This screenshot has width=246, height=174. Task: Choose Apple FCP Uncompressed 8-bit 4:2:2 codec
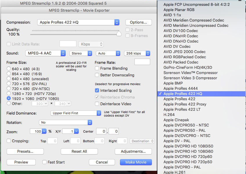click(x=202, y=5)
